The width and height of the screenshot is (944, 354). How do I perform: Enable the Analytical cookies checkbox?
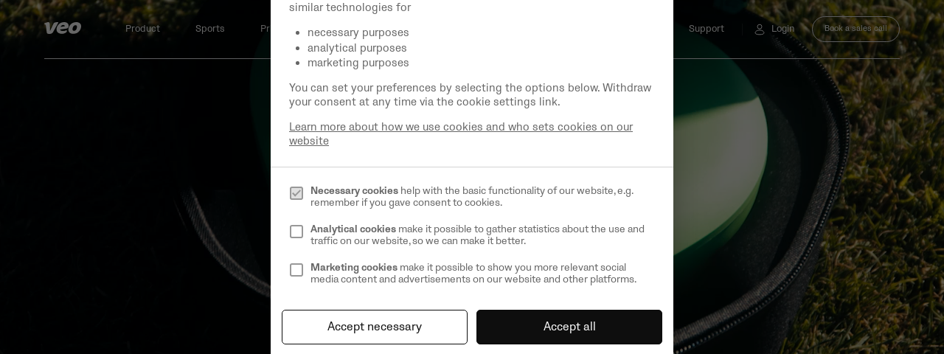(296, 232)
